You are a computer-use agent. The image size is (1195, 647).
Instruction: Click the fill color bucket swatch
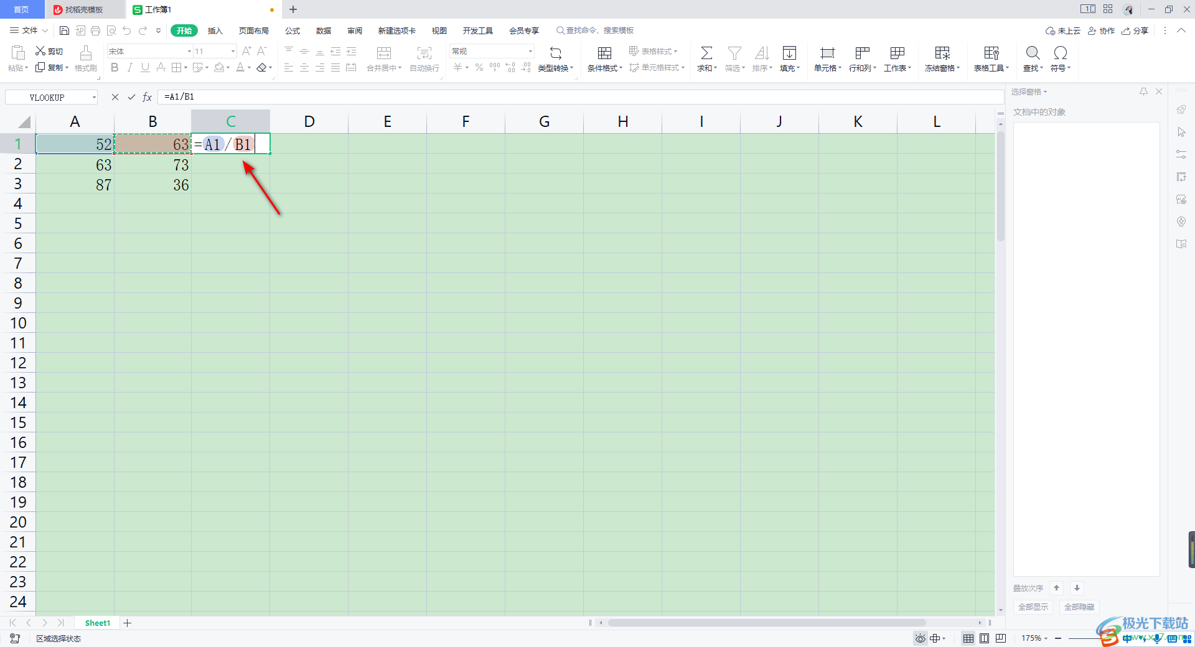219,68
